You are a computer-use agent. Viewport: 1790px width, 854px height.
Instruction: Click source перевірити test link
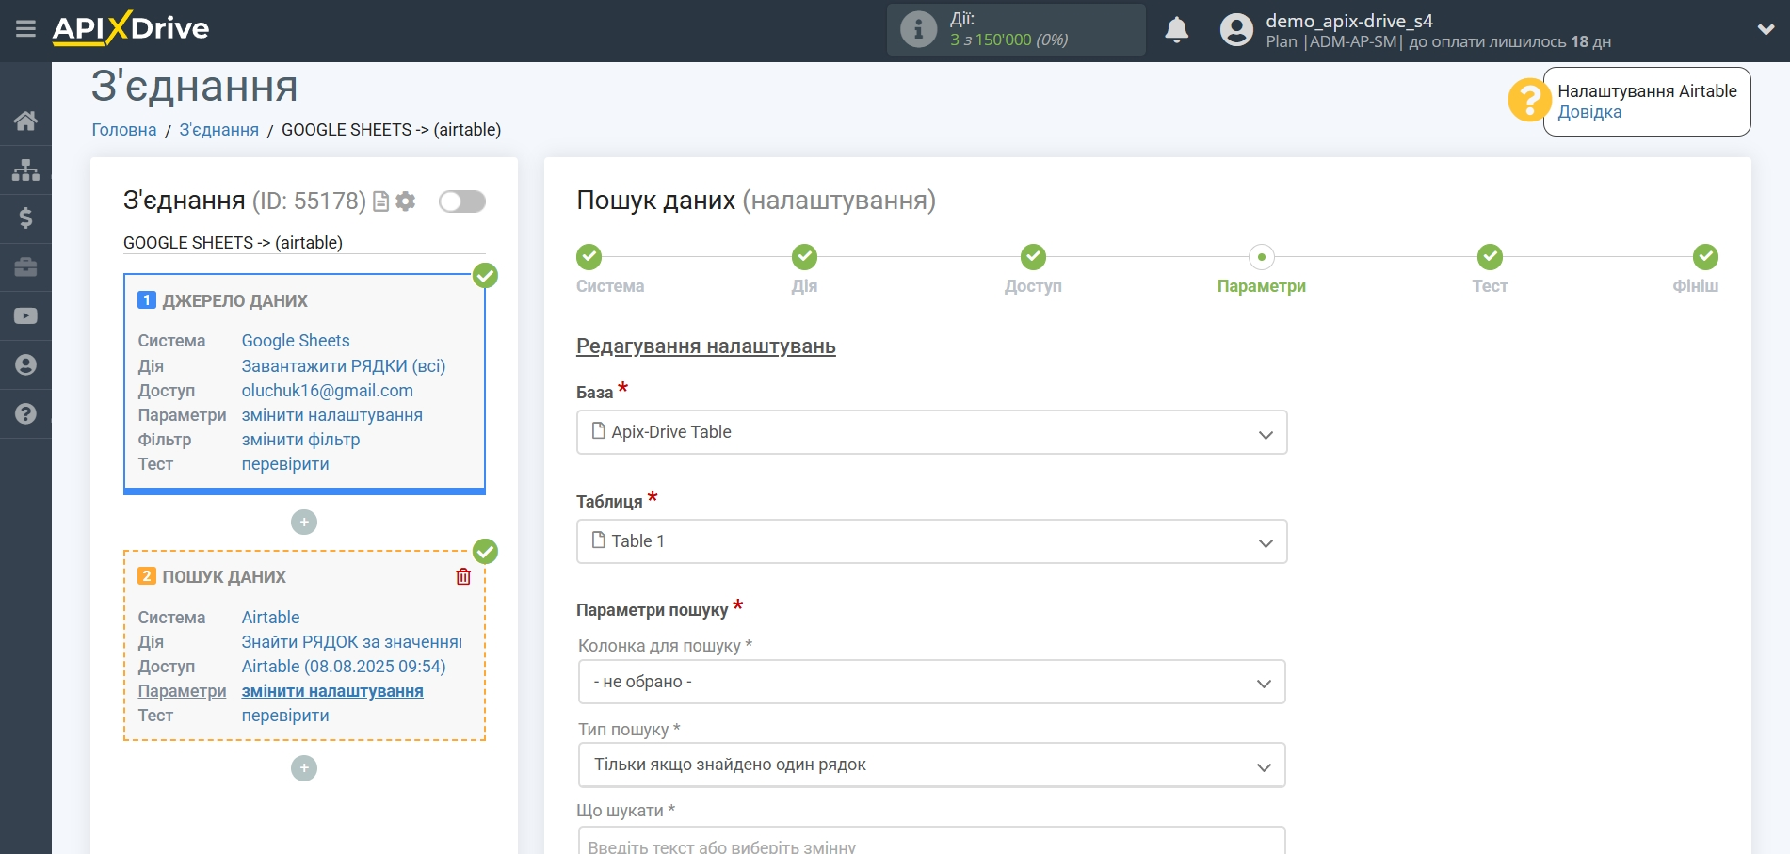[285, 464]
